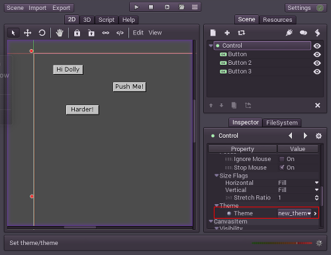Toggle visibility of Button node
Image resolution: width=331 pixels, height=255 pixels.
[317, 54]
